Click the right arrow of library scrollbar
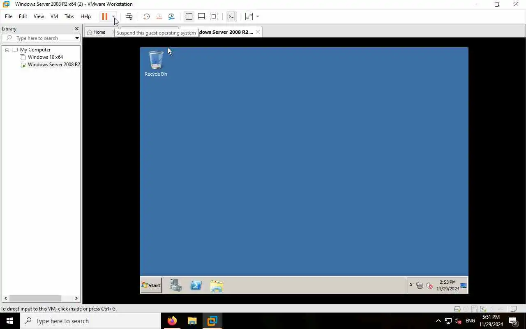 tap(76, 298)
